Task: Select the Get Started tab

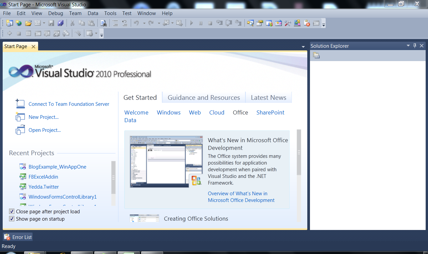Action: [140, 97]
